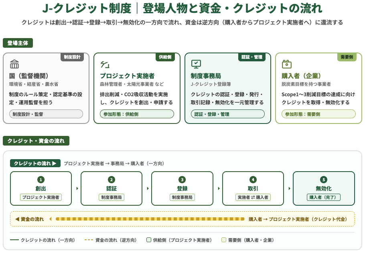Click legend text 需要側(購入者・企業)
This screenshot has width=365, height=253.
click(251, 240)
